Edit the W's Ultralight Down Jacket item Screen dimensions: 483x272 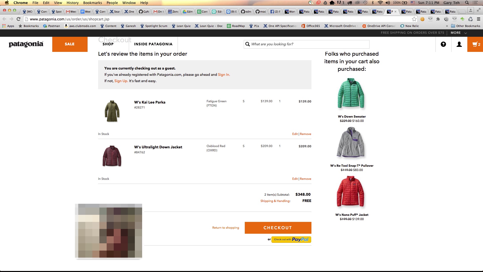295,179
